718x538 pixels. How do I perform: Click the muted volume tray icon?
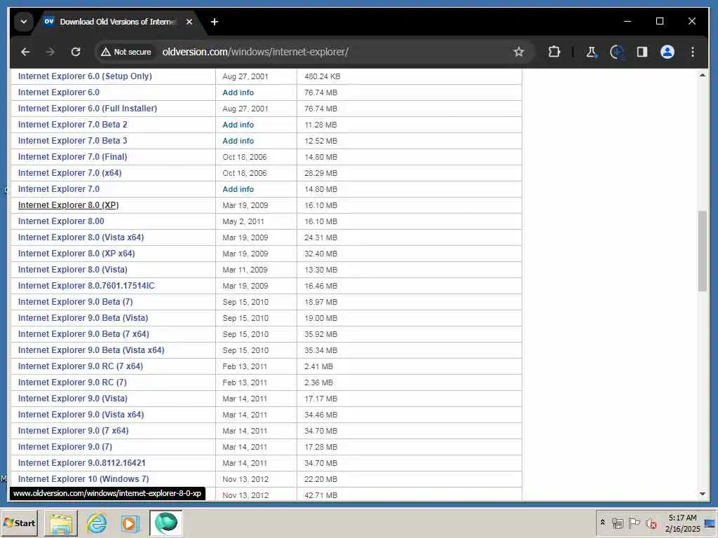coord(651,523)
